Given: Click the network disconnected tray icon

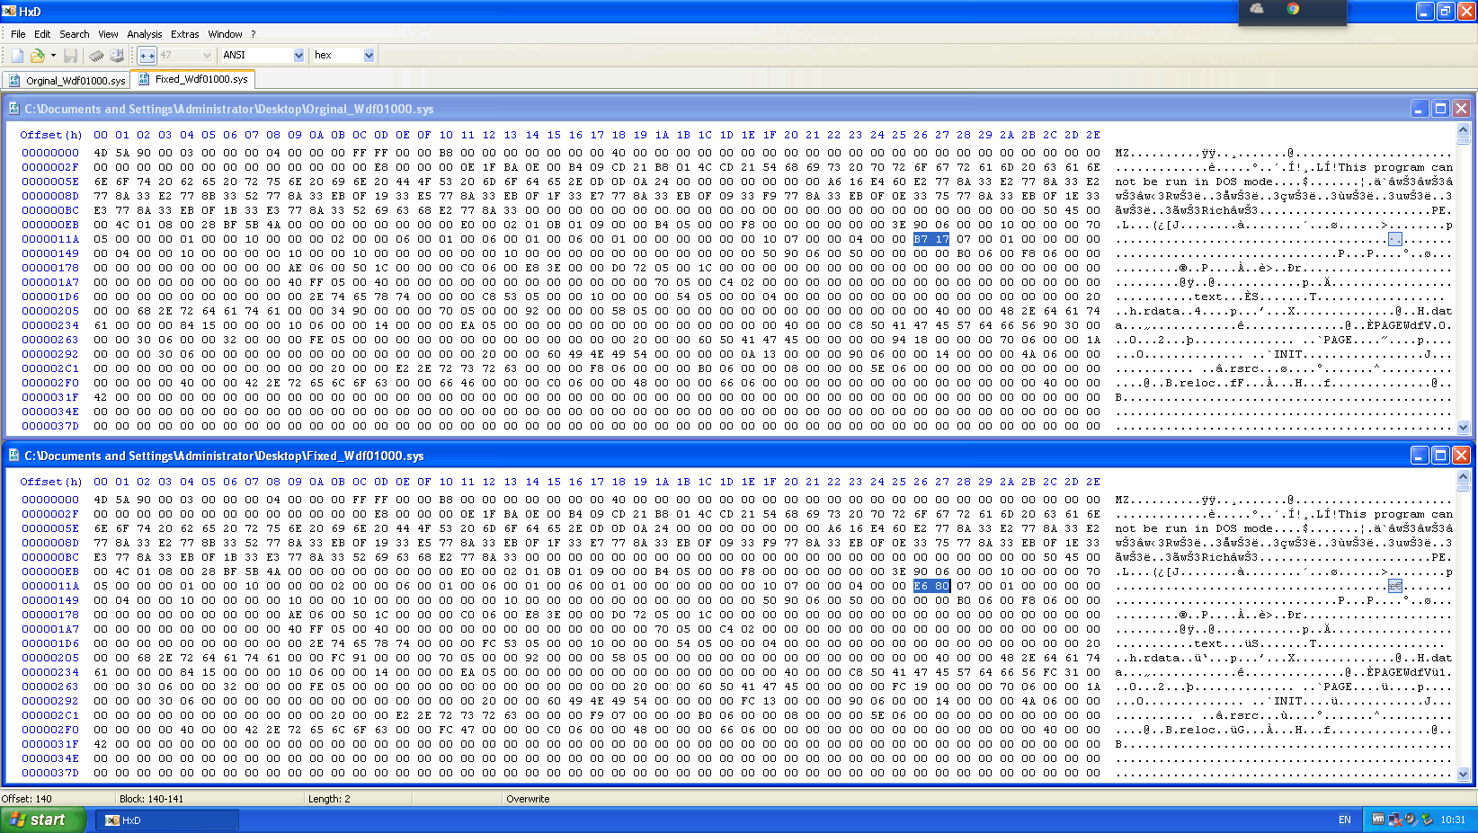Looking at the screenshot, I should (x=1394, y=819).
